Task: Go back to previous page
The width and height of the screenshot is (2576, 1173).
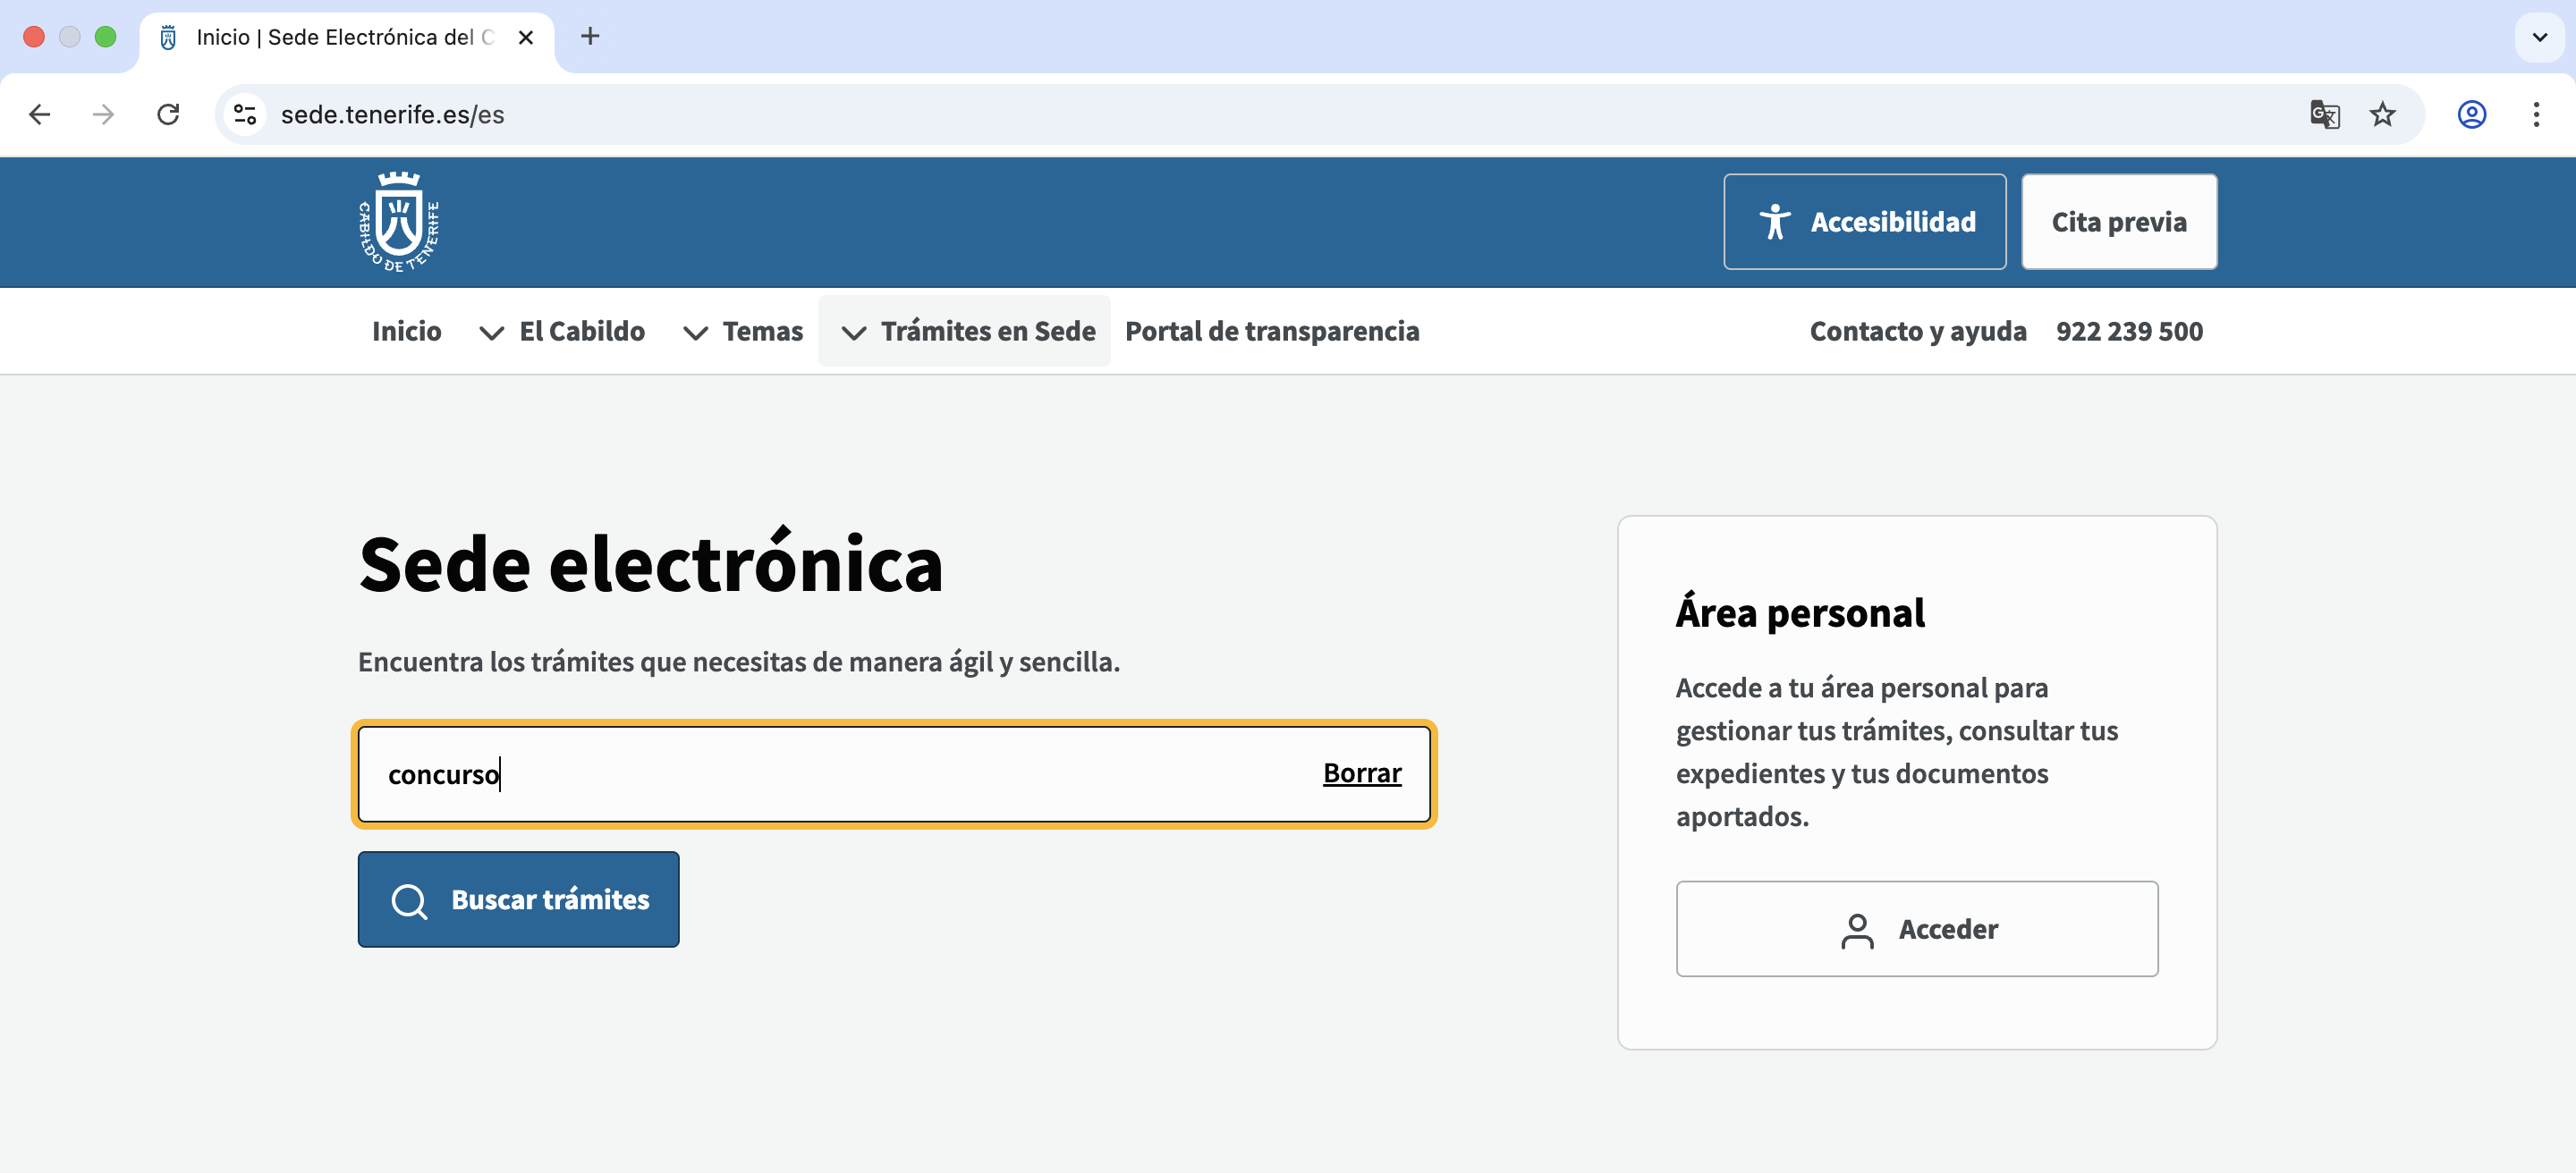Action: [x=40, y=115]
